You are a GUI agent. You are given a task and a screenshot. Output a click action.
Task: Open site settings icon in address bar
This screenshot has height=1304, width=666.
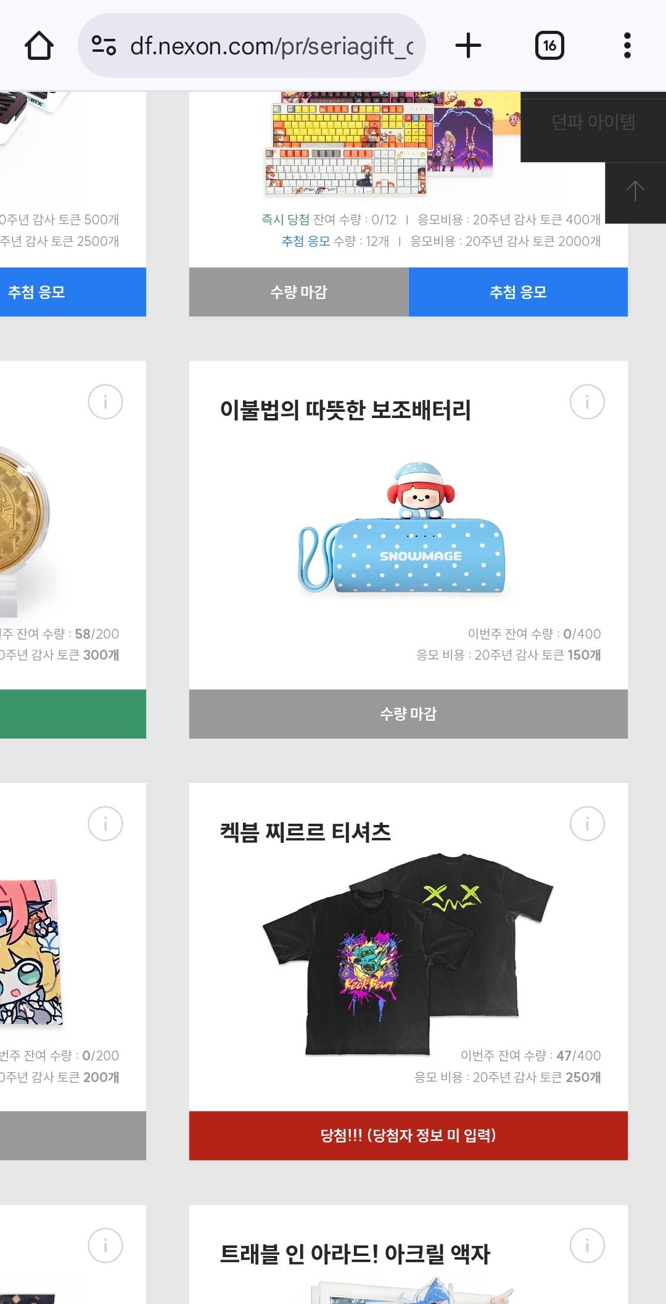(x=104, y=46)
